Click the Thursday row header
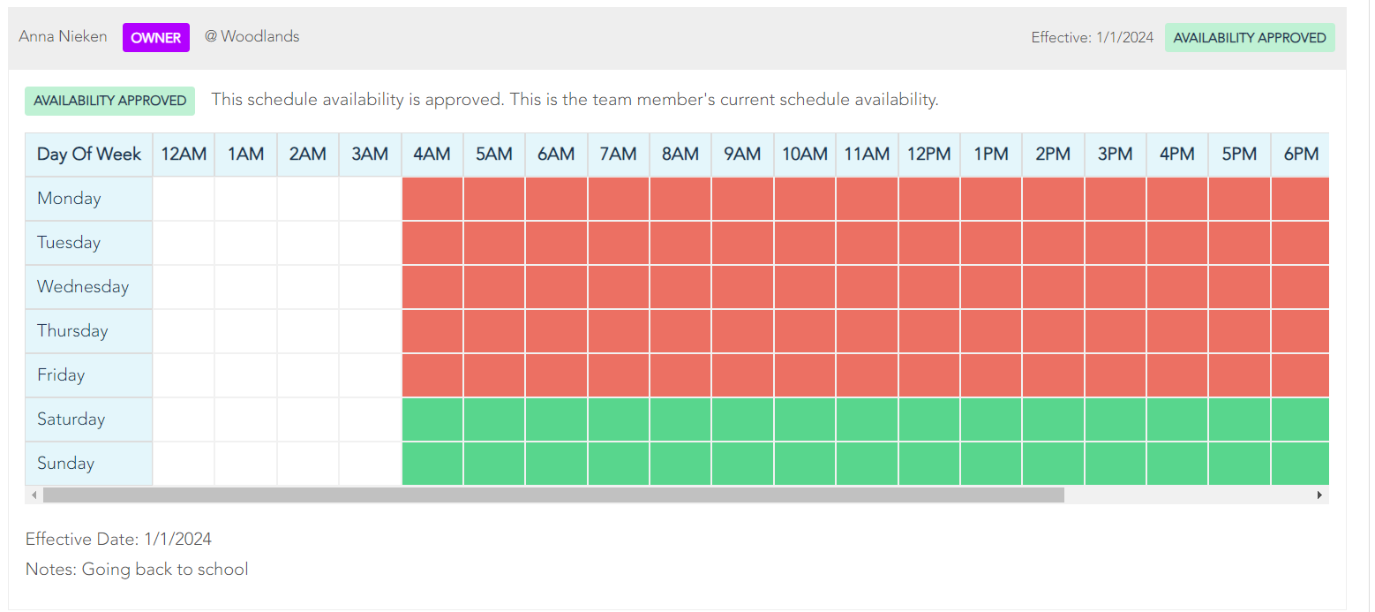Viewport: 1375px width, 612px height. [x=89, y=331]
